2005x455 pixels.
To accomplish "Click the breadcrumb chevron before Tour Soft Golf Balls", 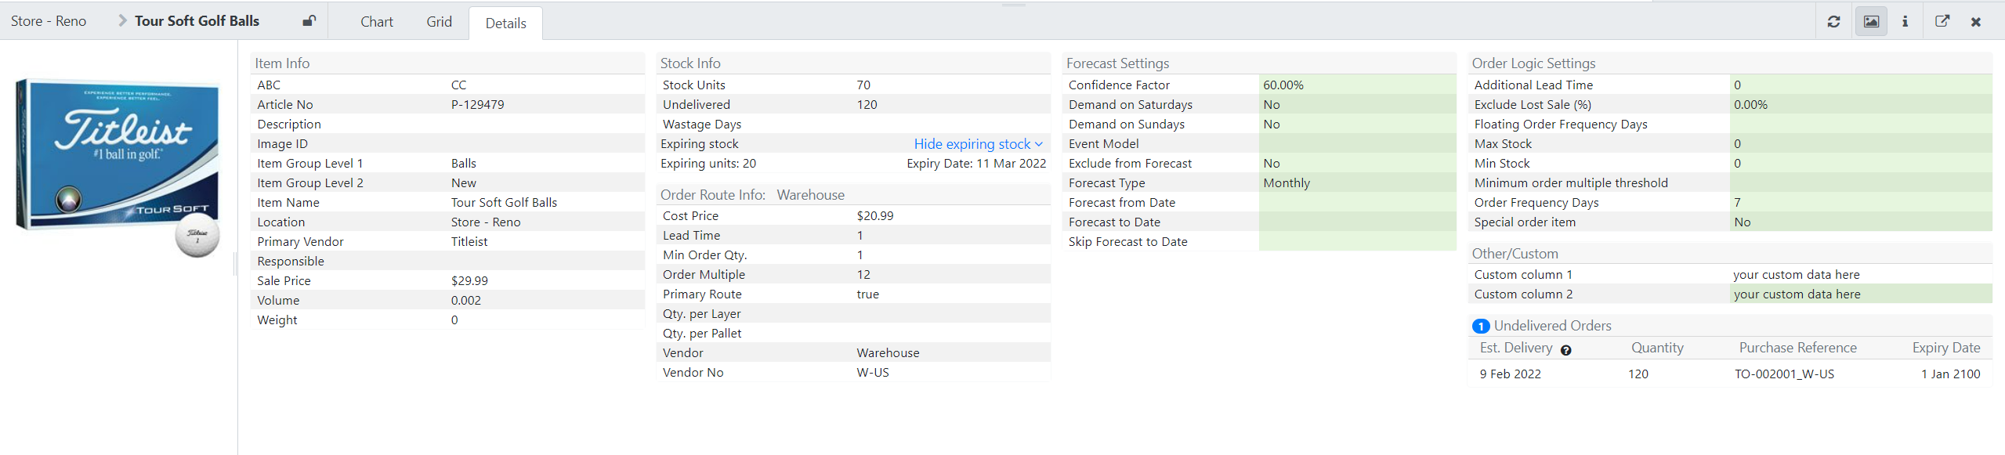I will click(x=122, y=21).
